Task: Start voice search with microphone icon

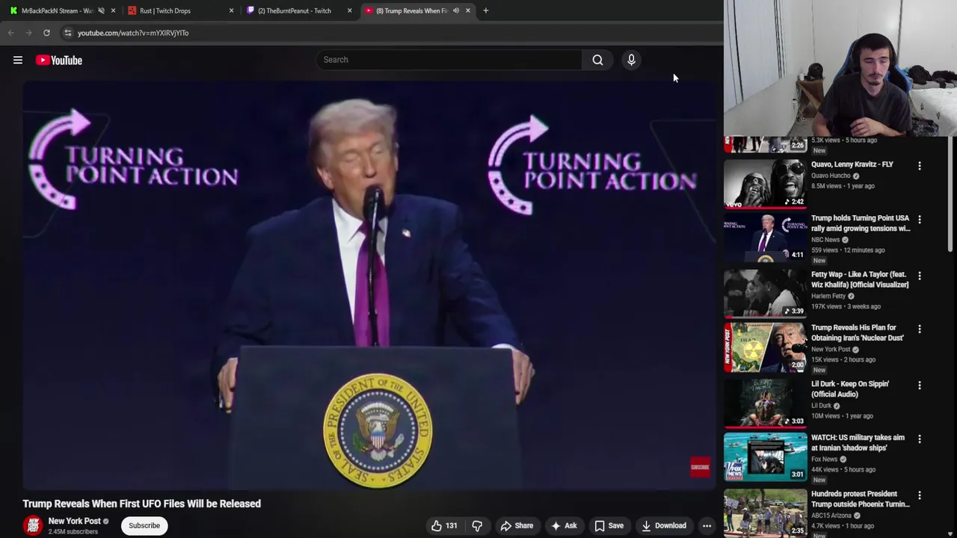Action: pos(631,60)
